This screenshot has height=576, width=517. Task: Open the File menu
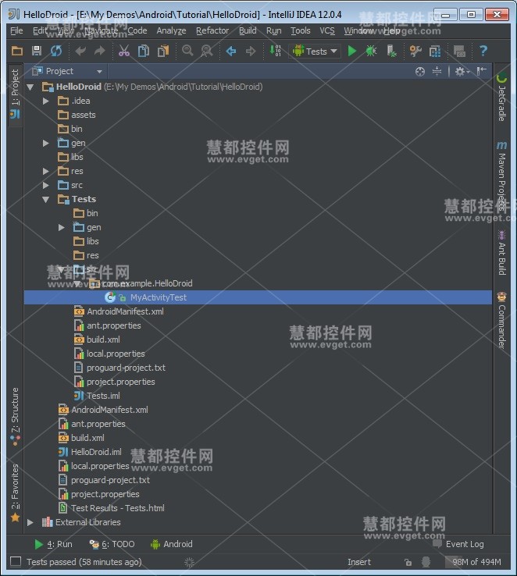tap(16, 31)
